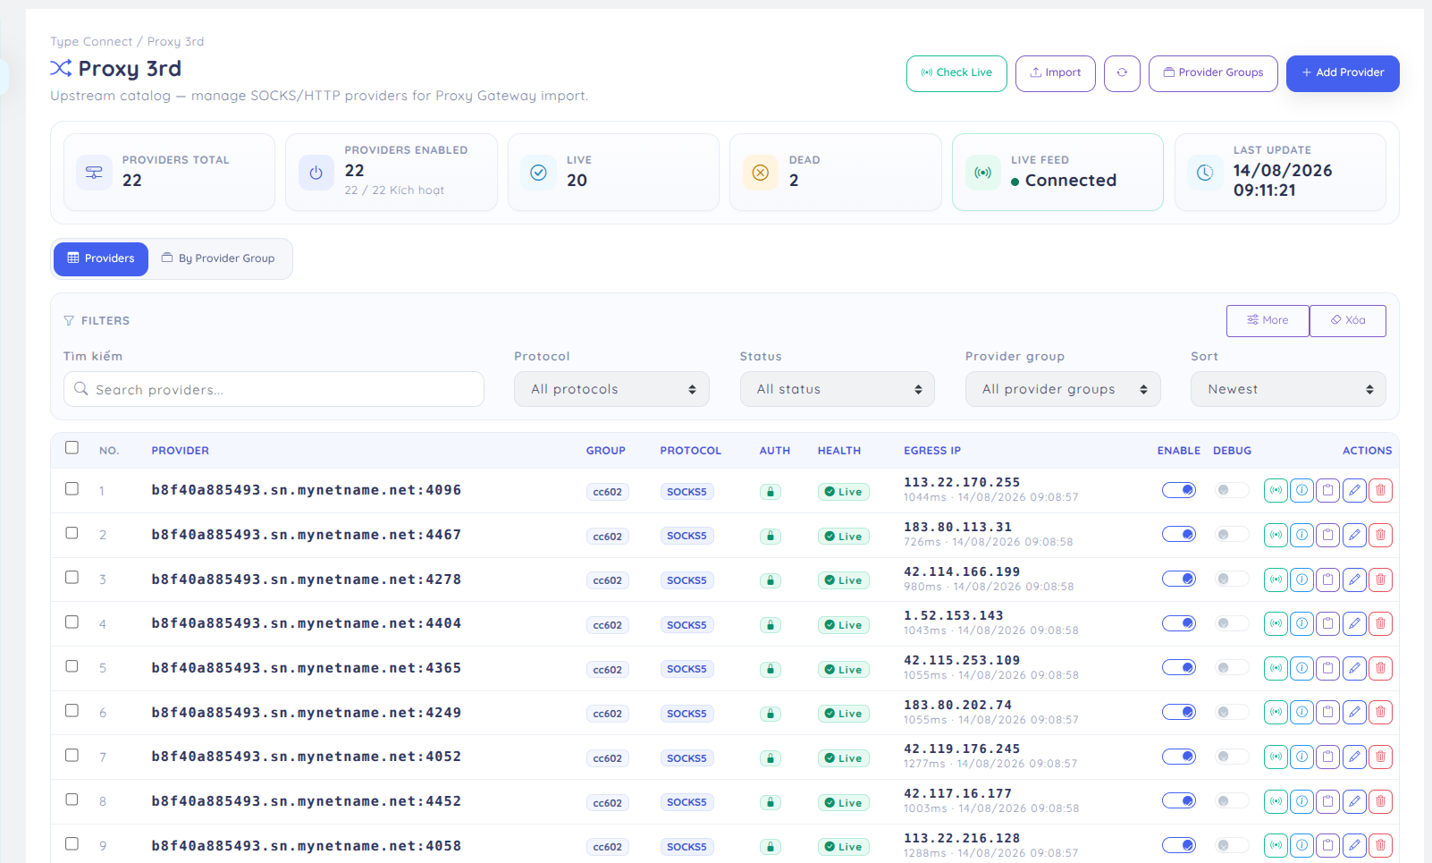The image size is (1432, 863).
Task: Check live status for provider port 4096
Action: (1276, 490)
